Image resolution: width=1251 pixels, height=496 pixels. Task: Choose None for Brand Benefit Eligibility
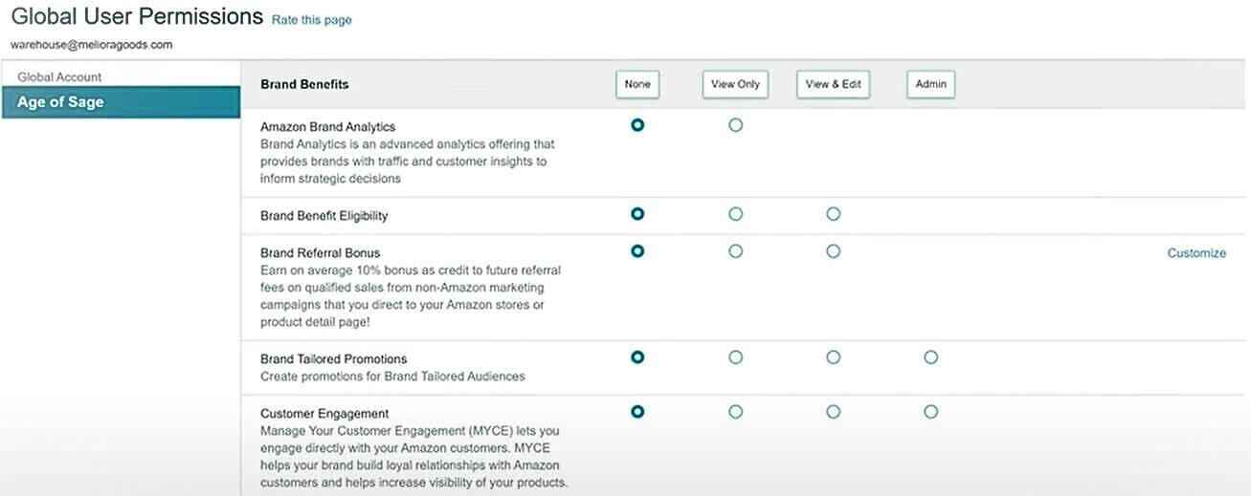click(x=637, y=214)
